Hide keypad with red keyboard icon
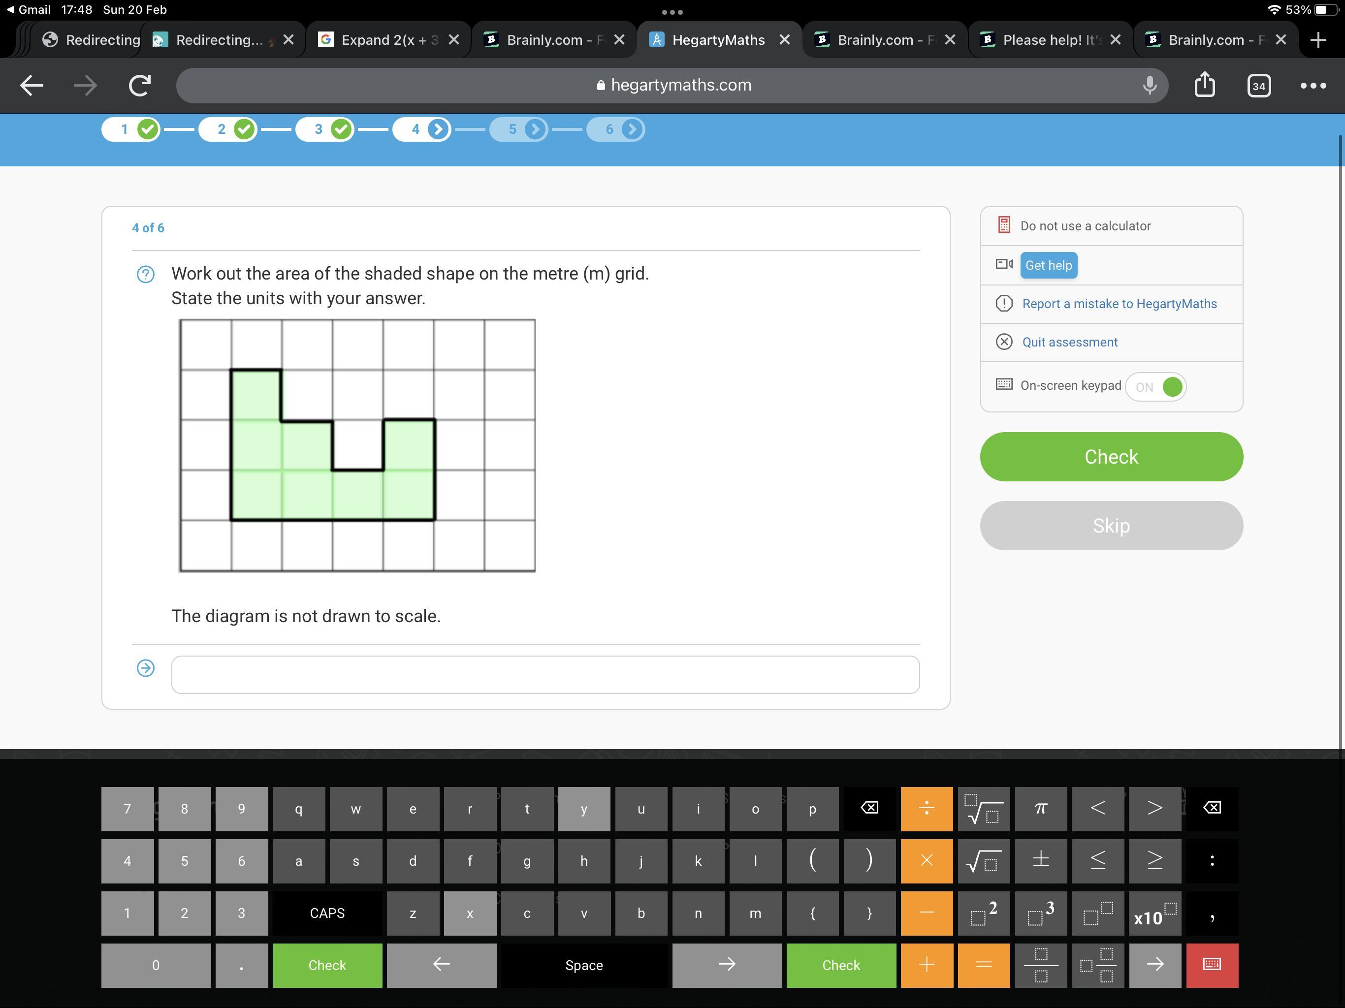The width and height of the screenshot is (1345, 1008). tap(1212, 965)
